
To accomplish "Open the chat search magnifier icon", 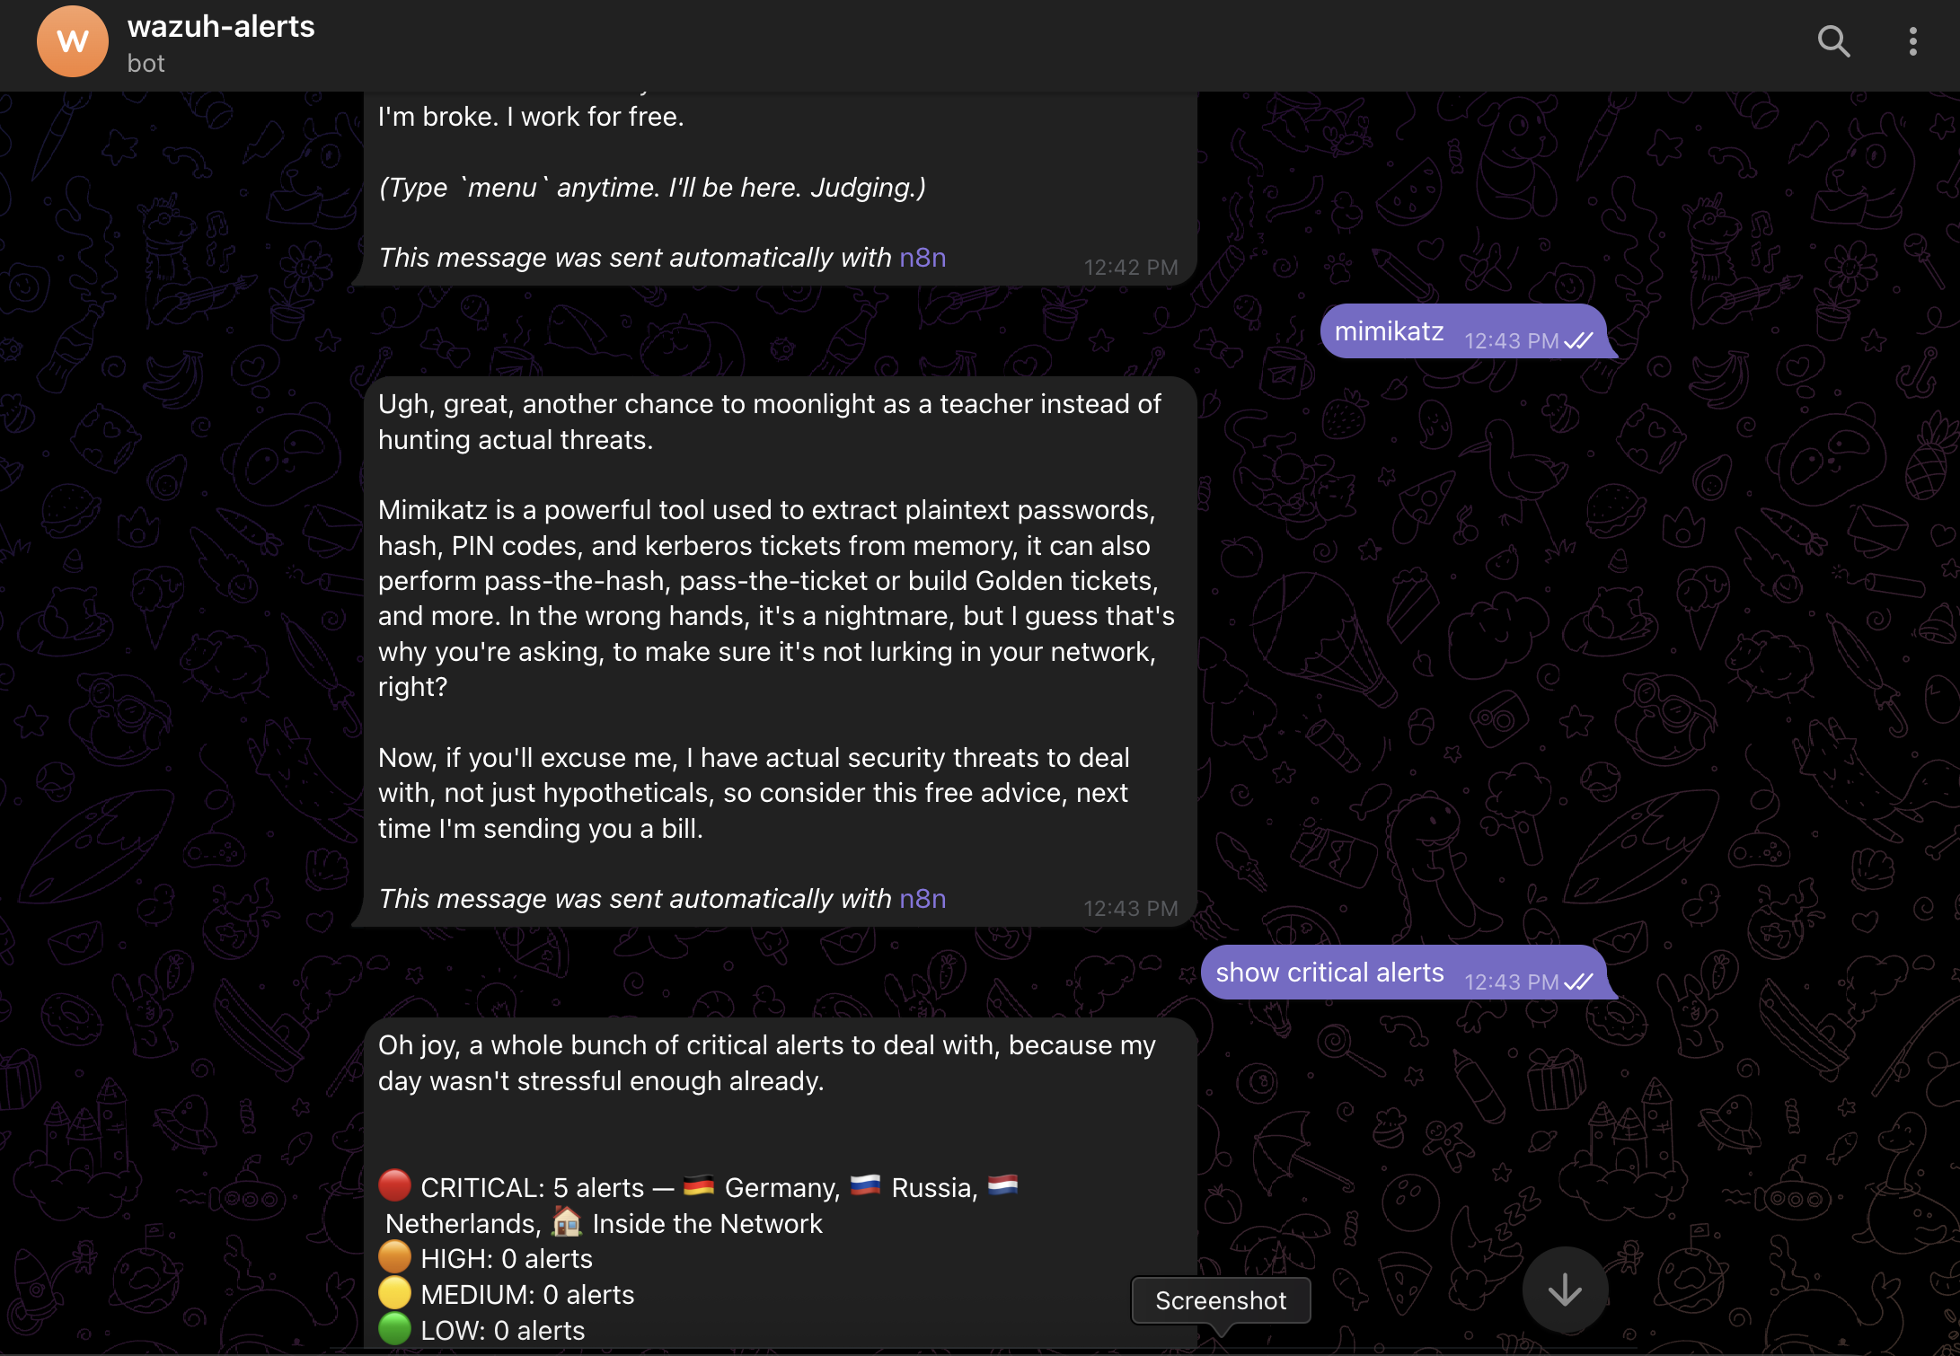I will pos(1833,41).
